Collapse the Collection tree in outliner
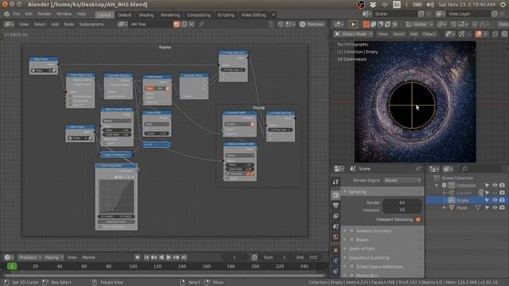The image size is (509, 286). click(437, 185)
